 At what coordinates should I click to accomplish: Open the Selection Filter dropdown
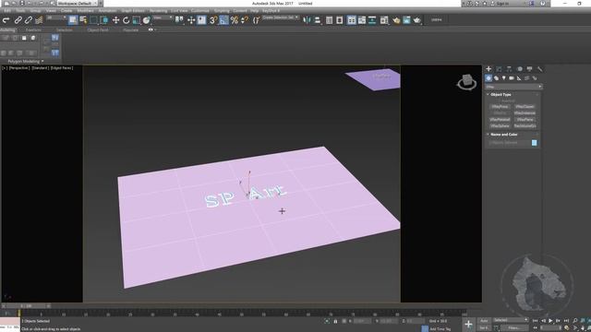click(55, 18)
